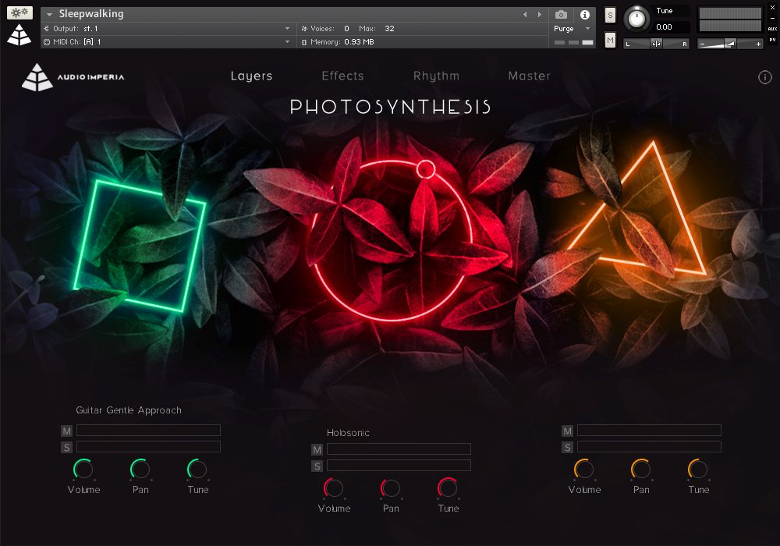
Task: Click the Max voices value 32
Action: pyautogui.click(x=389, y=29)
